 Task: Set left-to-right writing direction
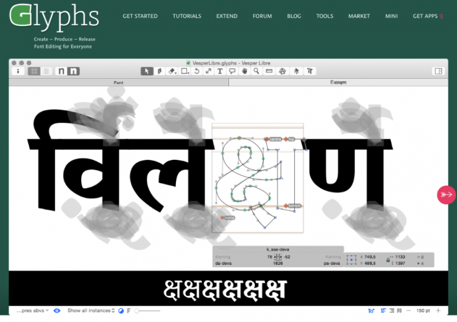(x=383, y=311)
